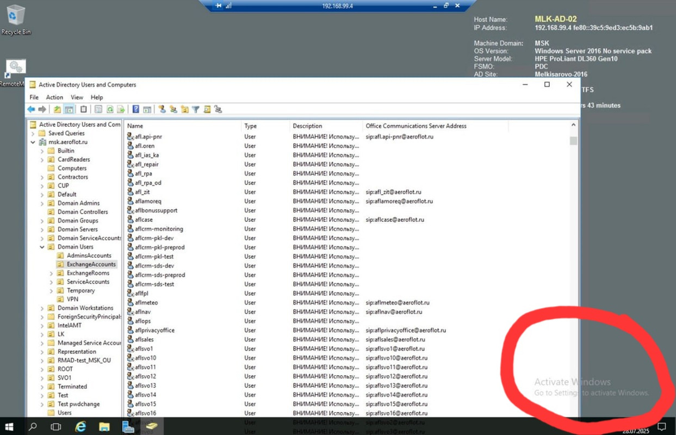The image size is (676, 435).
Task: Click the Forward arrow in the toolbar
Action: [42, 109]
